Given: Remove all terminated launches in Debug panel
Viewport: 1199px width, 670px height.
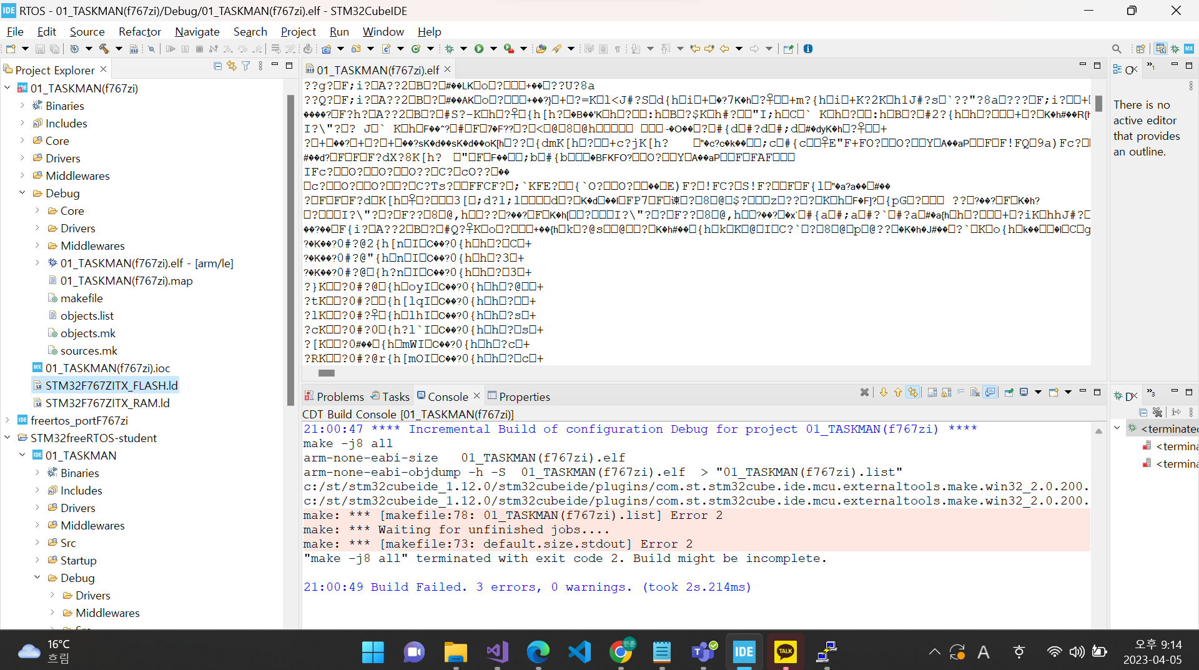Looking at the screenshot, I should (1157, 412).
